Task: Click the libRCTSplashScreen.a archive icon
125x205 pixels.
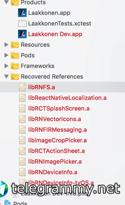Action: (x=22, y=108)
